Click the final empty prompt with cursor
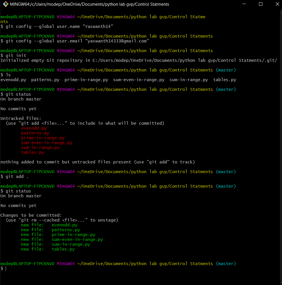The height and width of the screenshot is (285, 282). pos(4,268)
